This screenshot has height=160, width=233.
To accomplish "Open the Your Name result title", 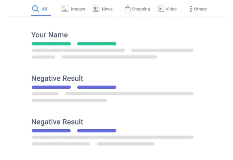I will click(50, 35).
